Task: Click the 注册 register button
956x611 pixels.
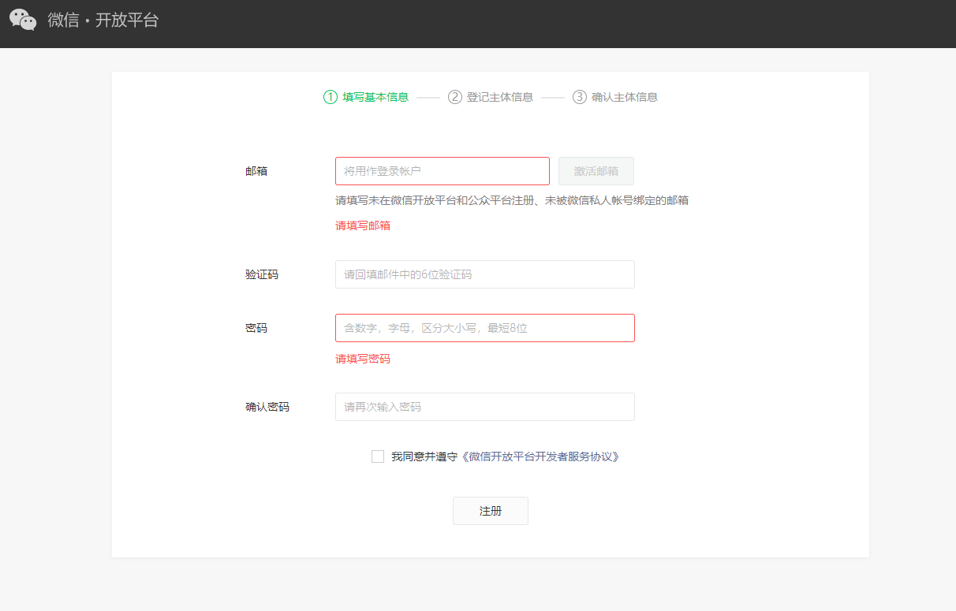Action: click(491, 511)
